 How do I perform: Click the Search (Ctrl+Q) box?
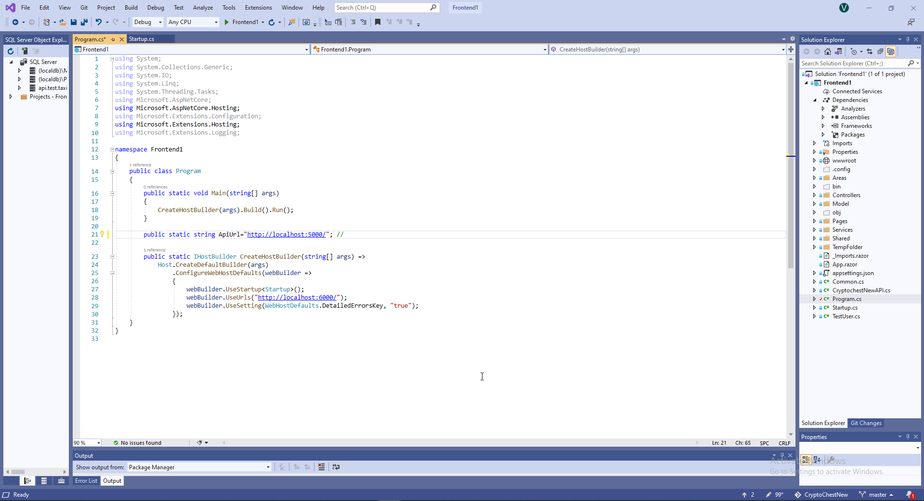387,8
